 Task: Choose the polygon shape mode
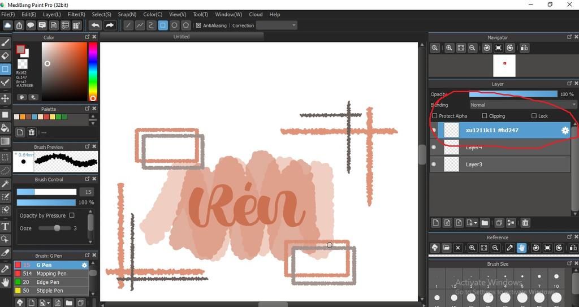click(x=185, y=25)
